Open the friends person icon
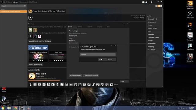Screen dimensions: 196x110 [146, 2]
